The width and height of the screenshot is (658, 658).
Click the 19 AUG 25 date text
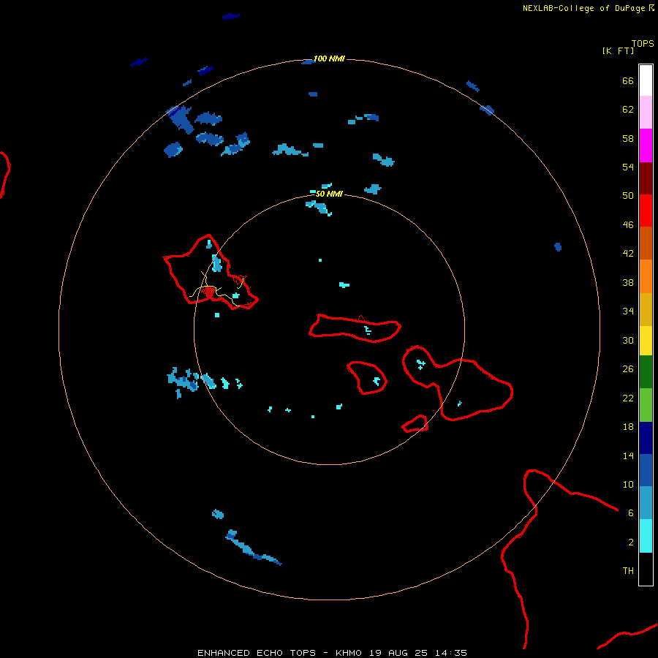(398, 653)
